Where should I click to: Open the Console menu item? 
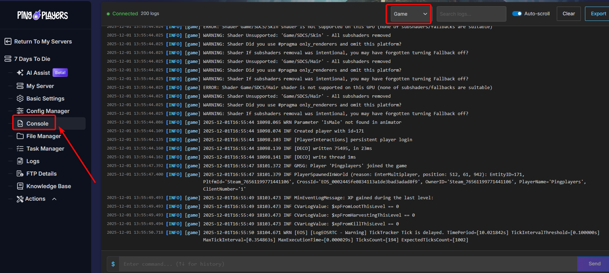click(x=37, y=123)
